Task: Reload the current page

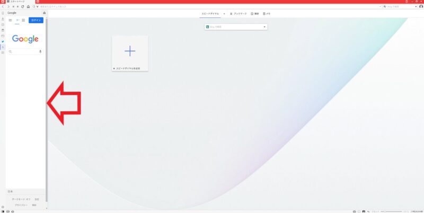Action: pos(23,6)
